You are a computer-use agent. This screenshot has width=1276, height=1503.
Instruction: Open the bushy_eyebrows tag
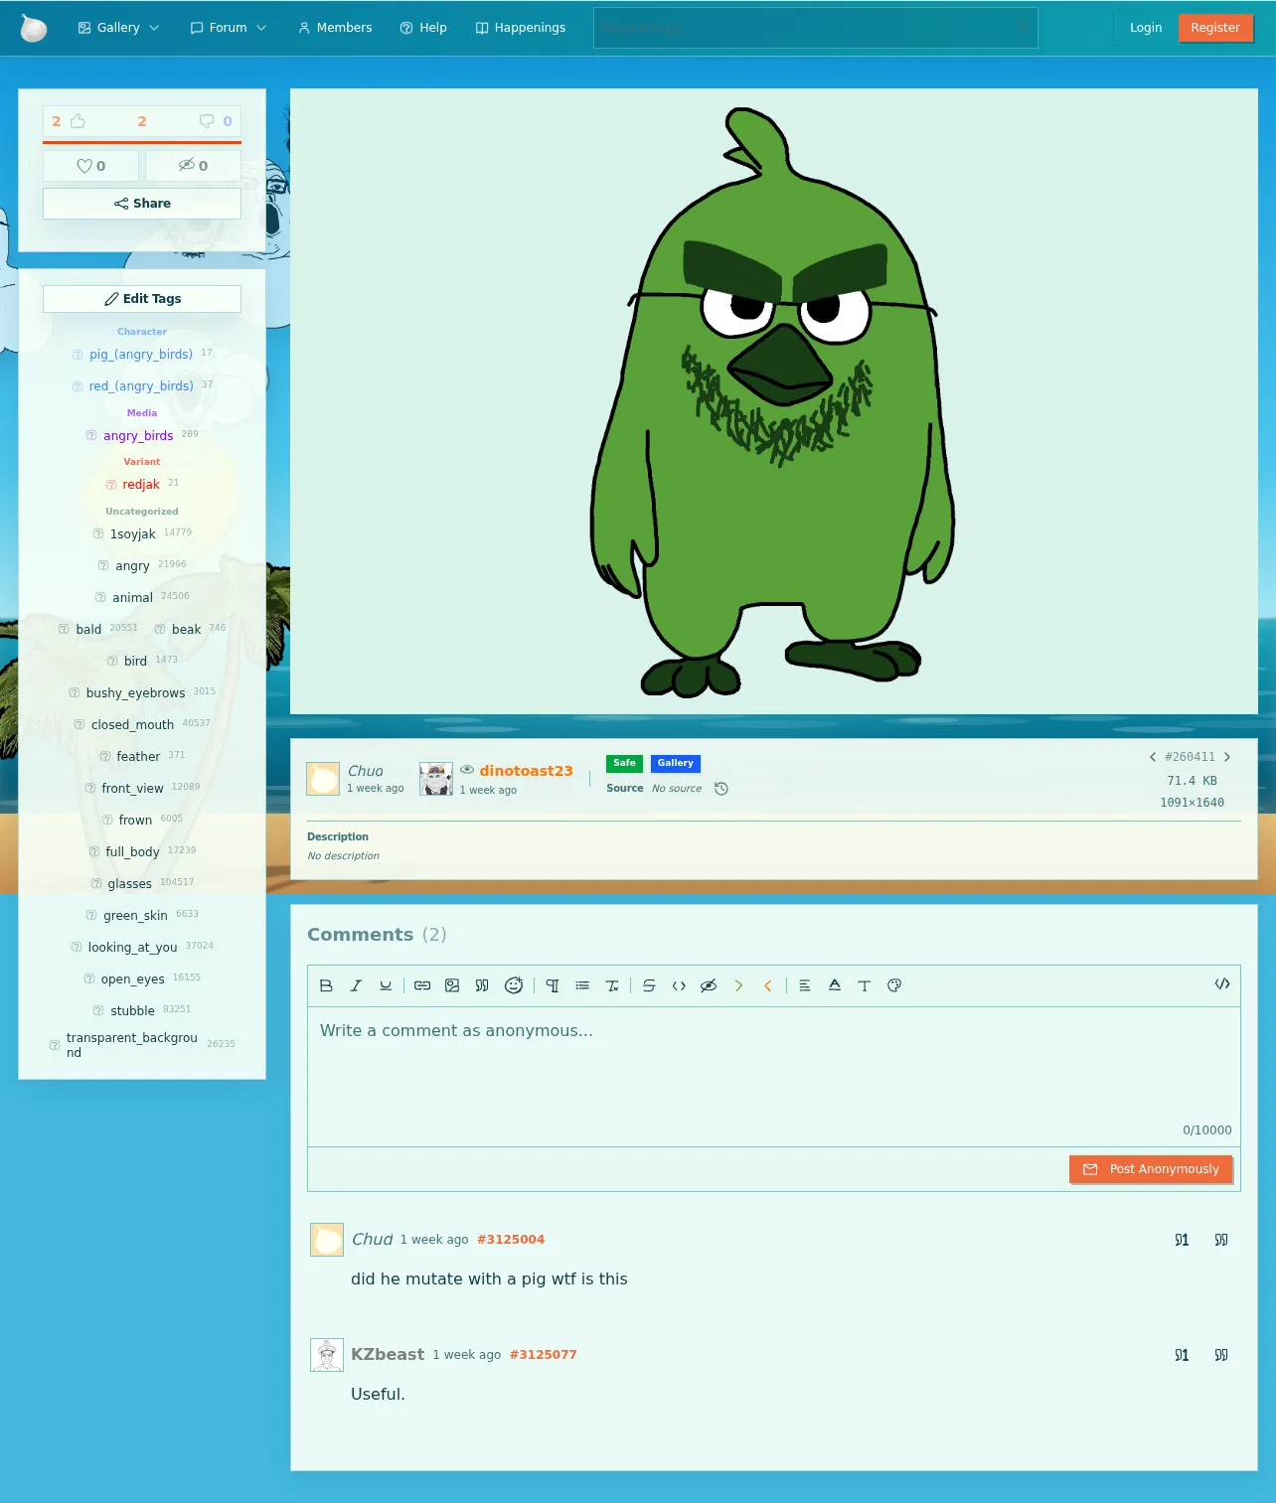point(135,693)
